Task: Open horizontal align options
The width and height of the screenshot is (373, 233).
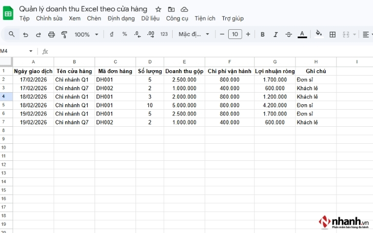Action: [x=366, y=35]
